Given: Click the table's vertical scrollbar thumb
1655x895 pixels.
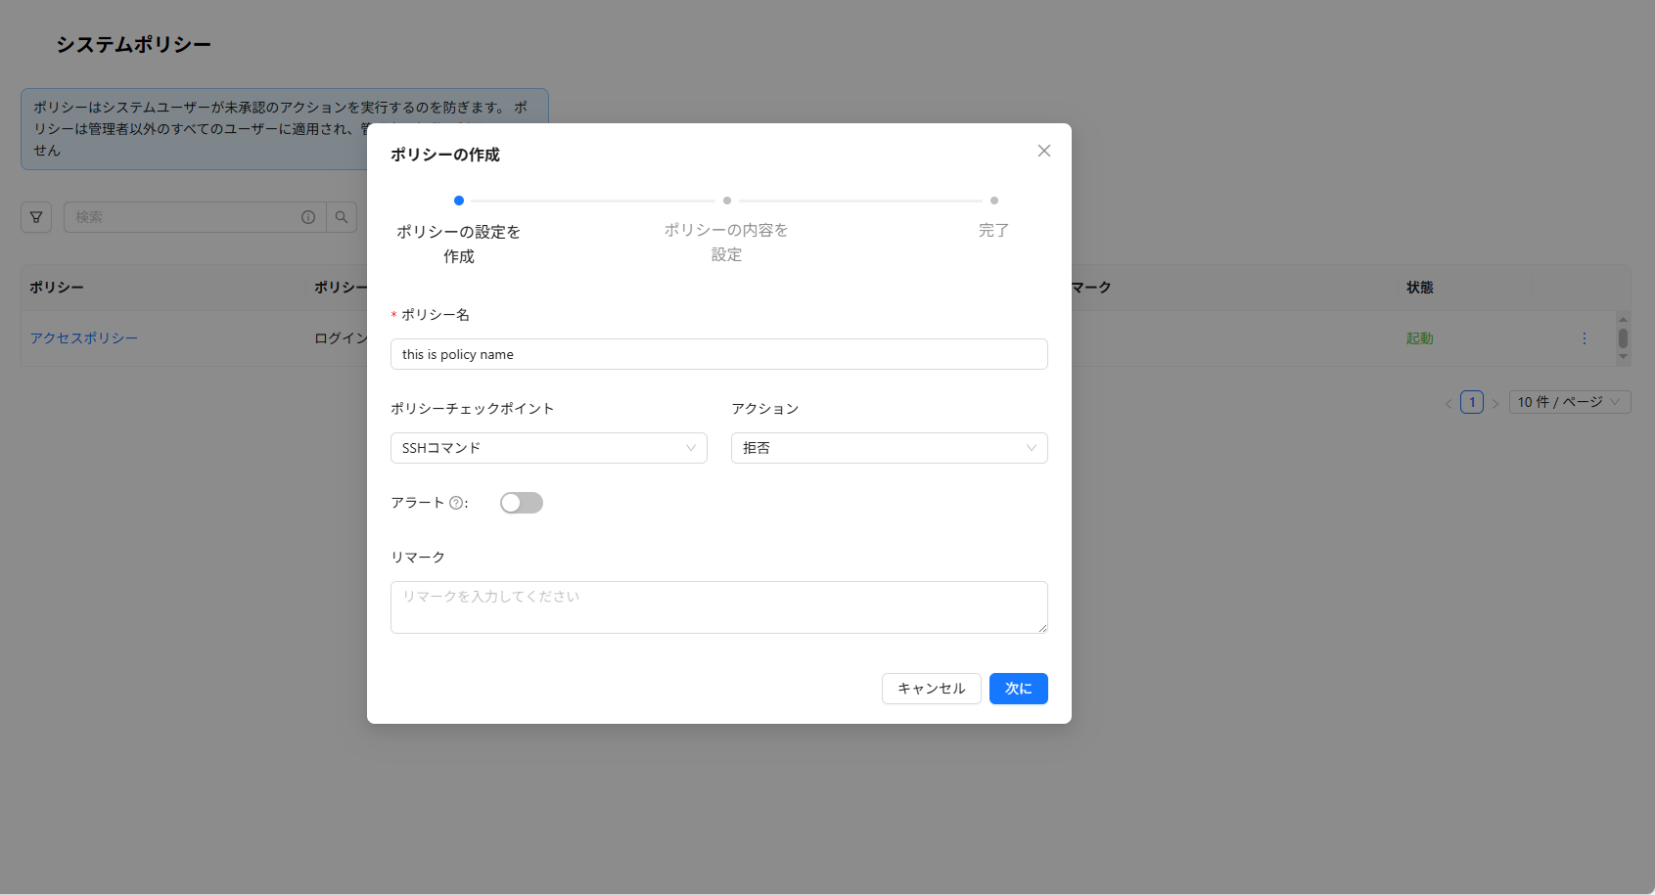Looking at the screenshot, I should pyautogui.click(x=1623, y=338).
